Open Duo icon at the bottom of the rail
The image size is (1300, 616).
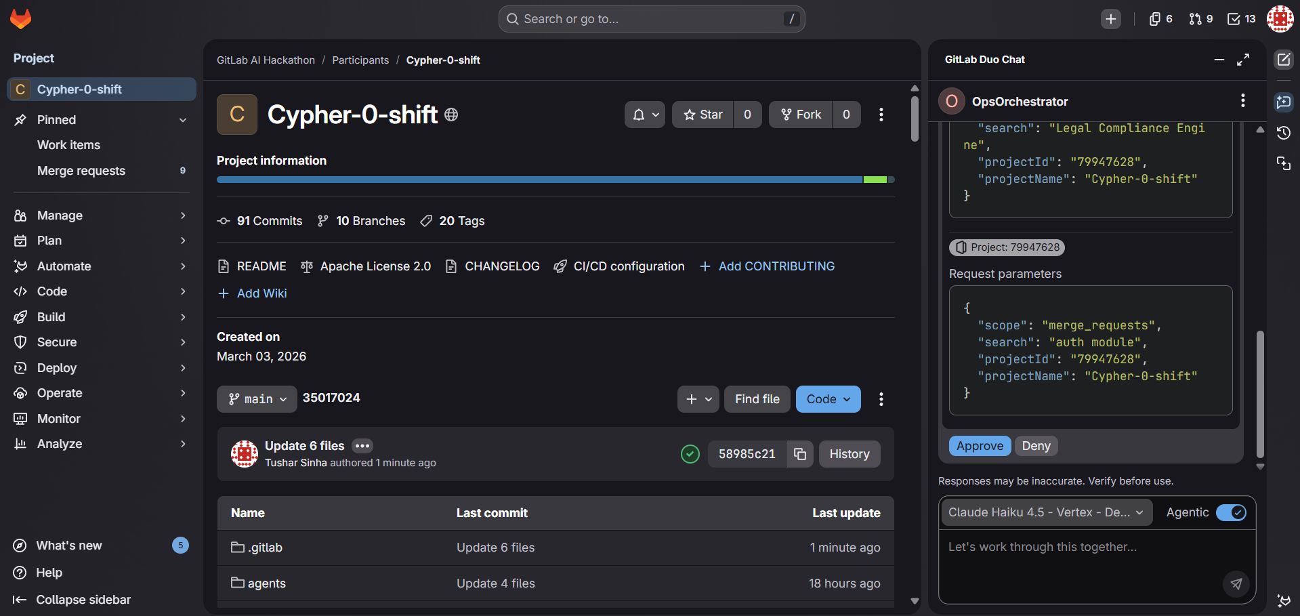[x=1284, y=600]
